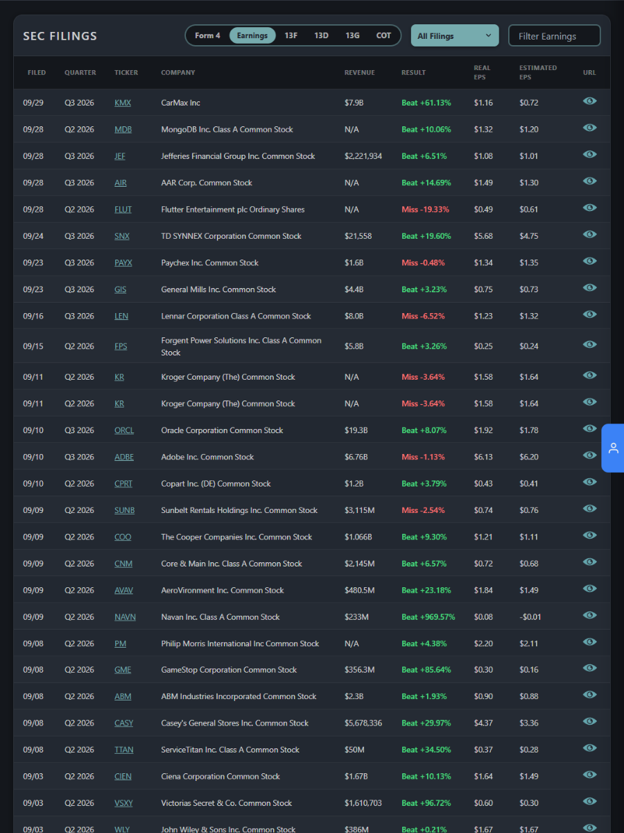Switch to the 13G filings tab

(352, 35)
